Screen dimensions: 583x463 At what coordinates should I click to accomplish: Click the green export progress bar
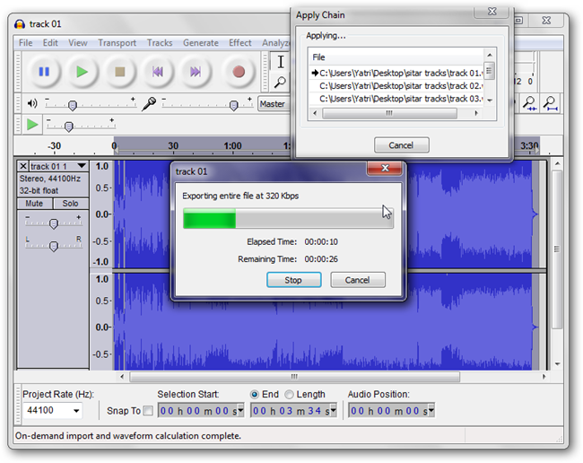209,219
